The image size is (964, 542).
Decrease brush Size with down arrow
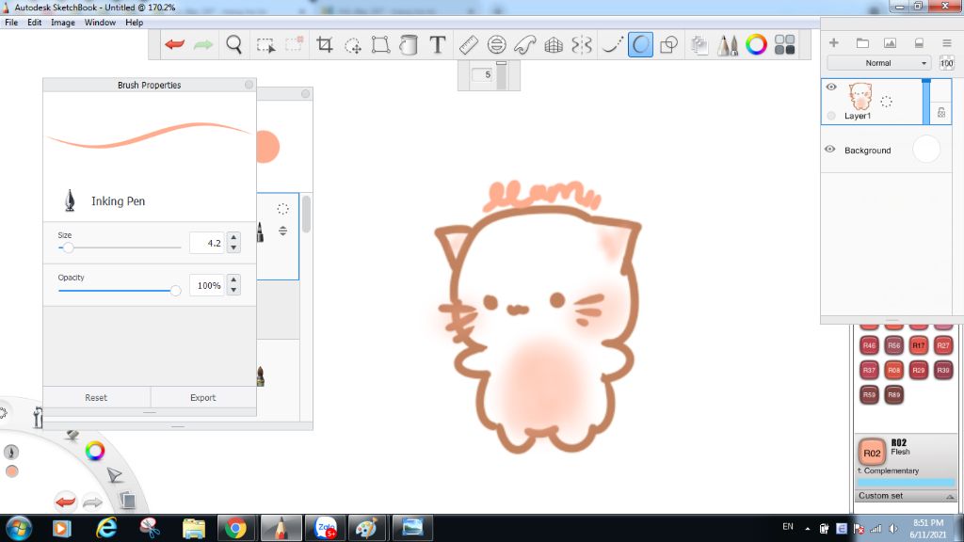[233, 247]
